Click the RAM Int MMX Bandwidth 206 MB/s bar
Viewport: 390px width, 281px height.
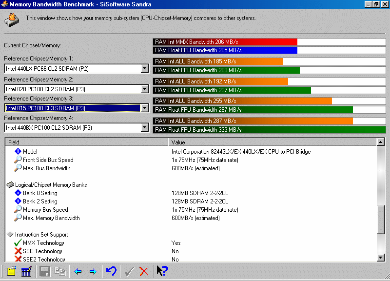pyautogui.click(x=269, y=42)
